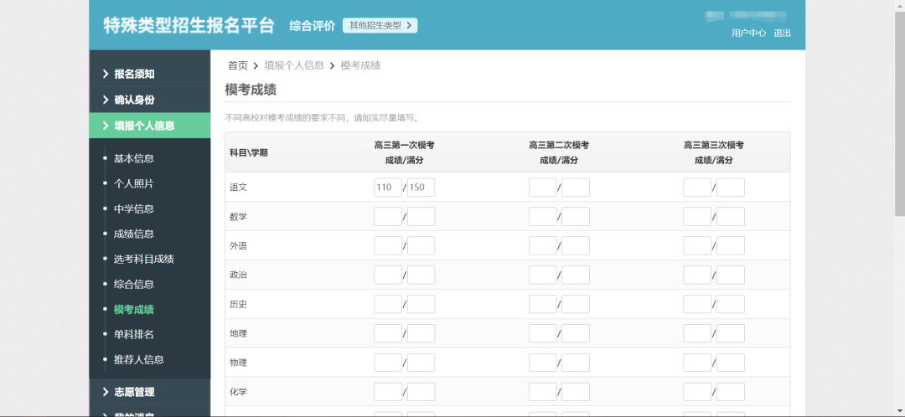
Task: Click the 科目\学期 header cell
Action: (249, 153)
